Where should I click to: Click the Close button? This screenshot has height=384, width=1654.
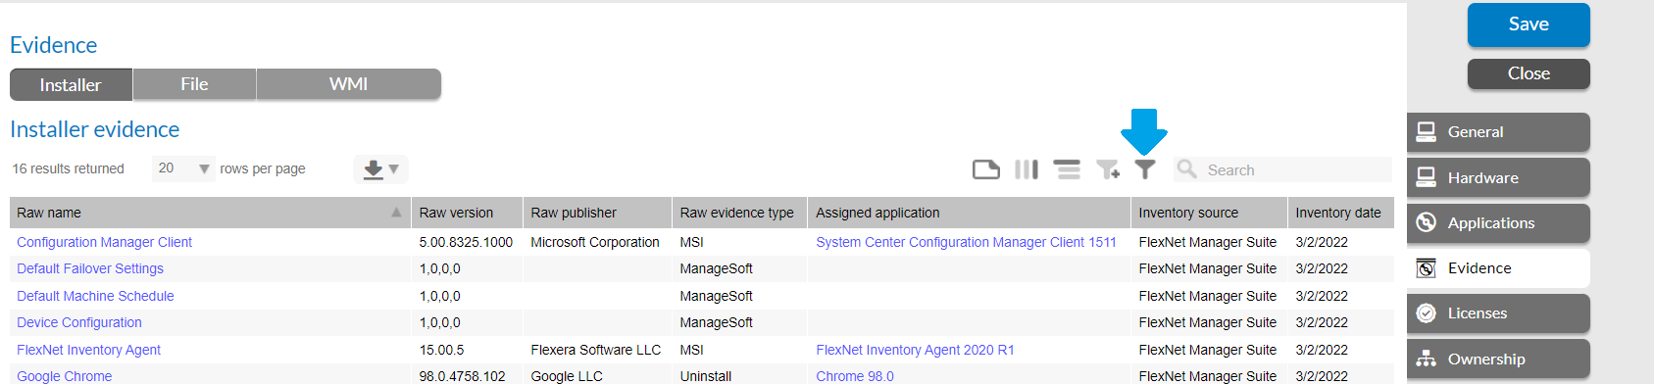tap(1529, 73)
